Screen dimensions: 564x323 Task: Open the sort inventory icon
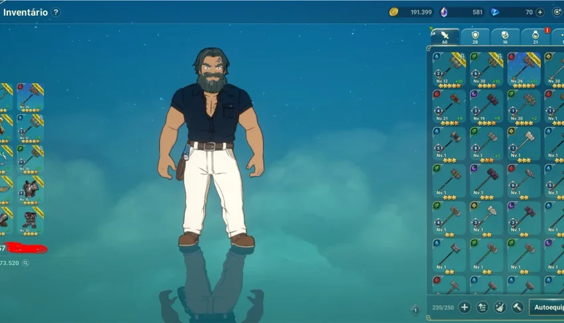482,308
